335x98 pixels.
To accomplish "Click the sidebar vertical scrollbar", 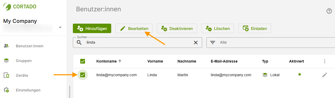I will pyautogui.click(x=70, y=92).
